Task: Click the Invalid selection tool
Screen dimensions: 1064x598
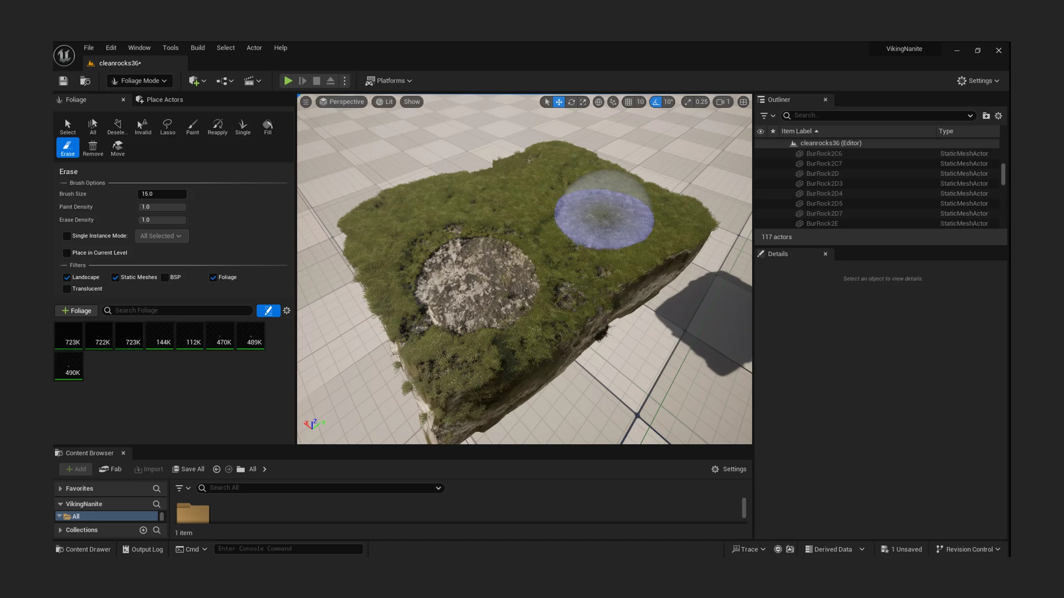Action: click(143, 127)
